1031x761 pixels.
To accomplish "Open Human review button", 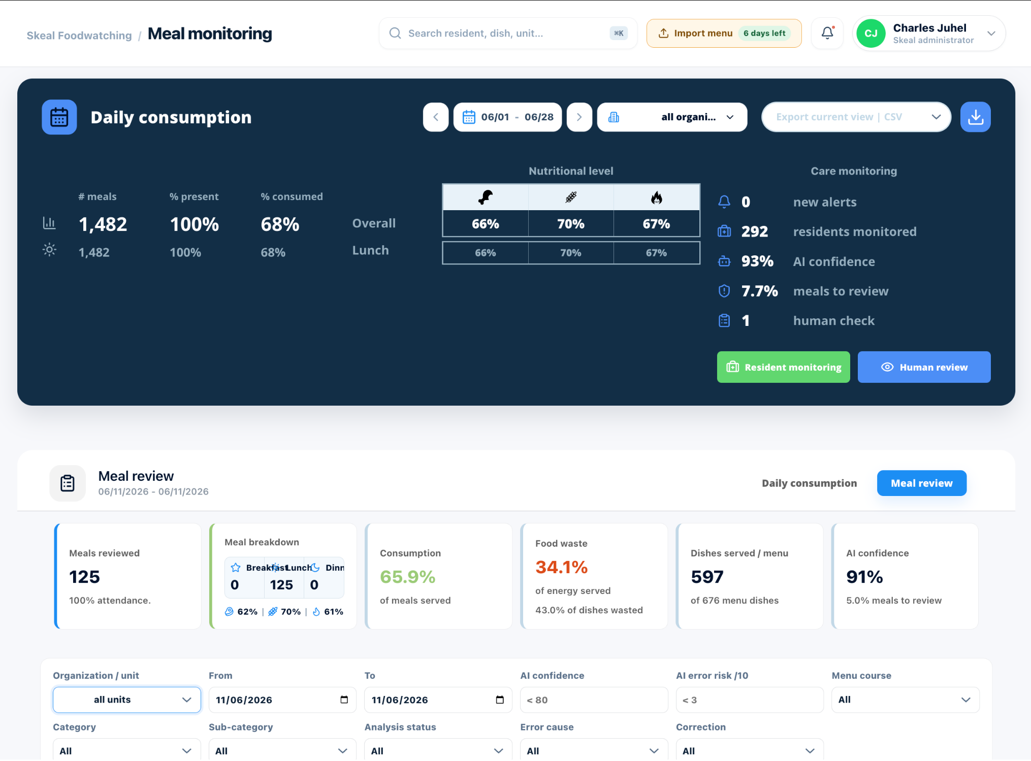I will coord(924,367).
